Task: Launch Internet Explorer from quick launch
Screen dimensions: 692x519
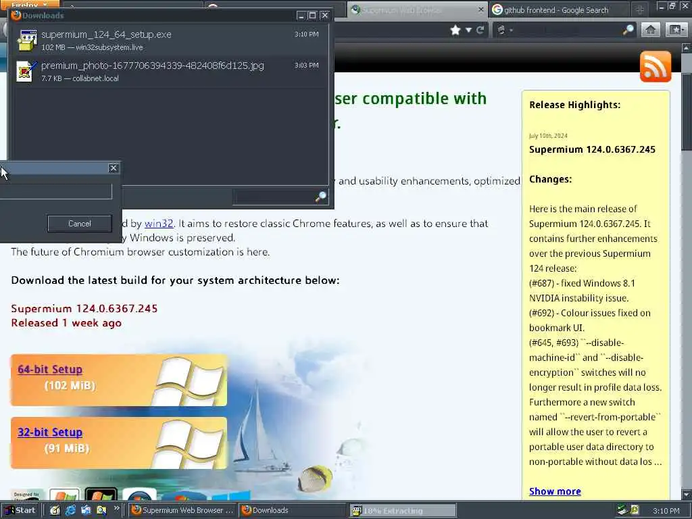Action: pyautogui.click(x=70, y=510)
